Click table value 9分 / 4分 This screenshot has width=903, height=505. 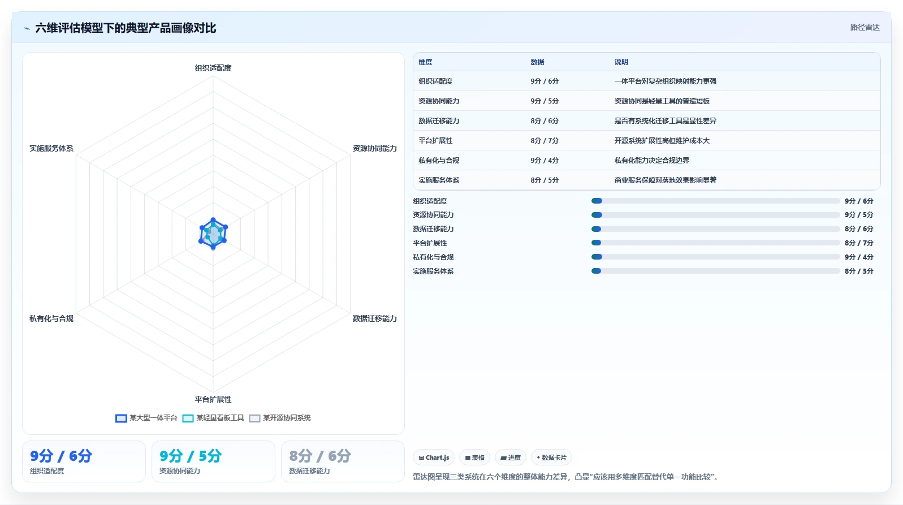[x=545, y=161]
